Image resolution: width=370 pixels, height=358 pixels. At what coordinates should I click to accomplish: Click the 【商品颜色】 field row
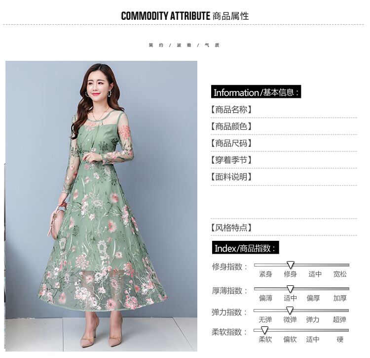[284, 127]
